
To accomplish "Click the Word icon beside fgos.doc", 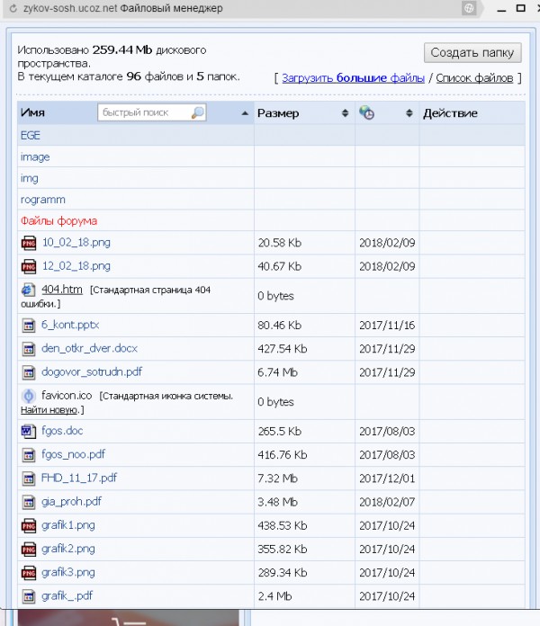I will pyautogui.click(x=29, y=431).
